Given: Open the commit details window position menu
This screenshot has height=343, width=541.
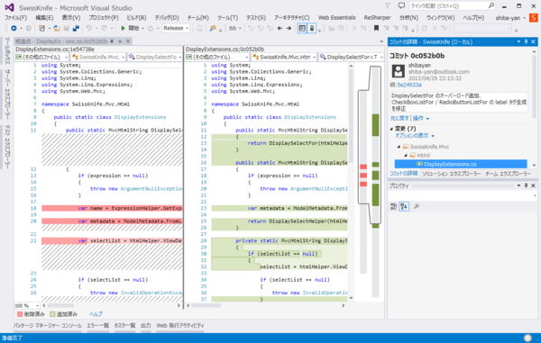Looking at the screenshot, I should 518,41.
